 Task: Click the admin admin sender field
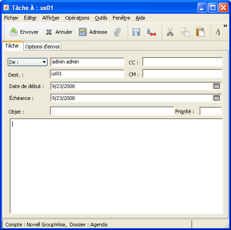tap(87, 62)
